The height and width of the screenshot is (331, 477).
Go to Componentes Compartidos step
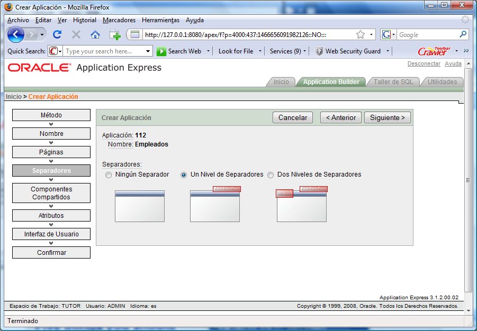click(51, 193)
